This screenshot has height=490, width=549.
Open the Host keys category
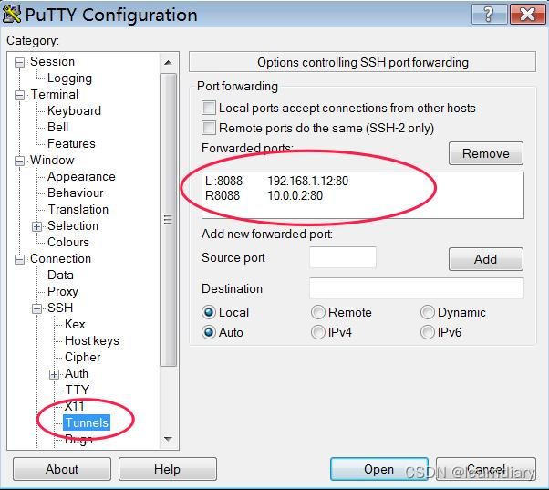(92, 340)
